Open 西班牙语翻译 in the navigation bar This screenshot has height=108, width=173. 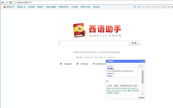(x=51, y=7)
